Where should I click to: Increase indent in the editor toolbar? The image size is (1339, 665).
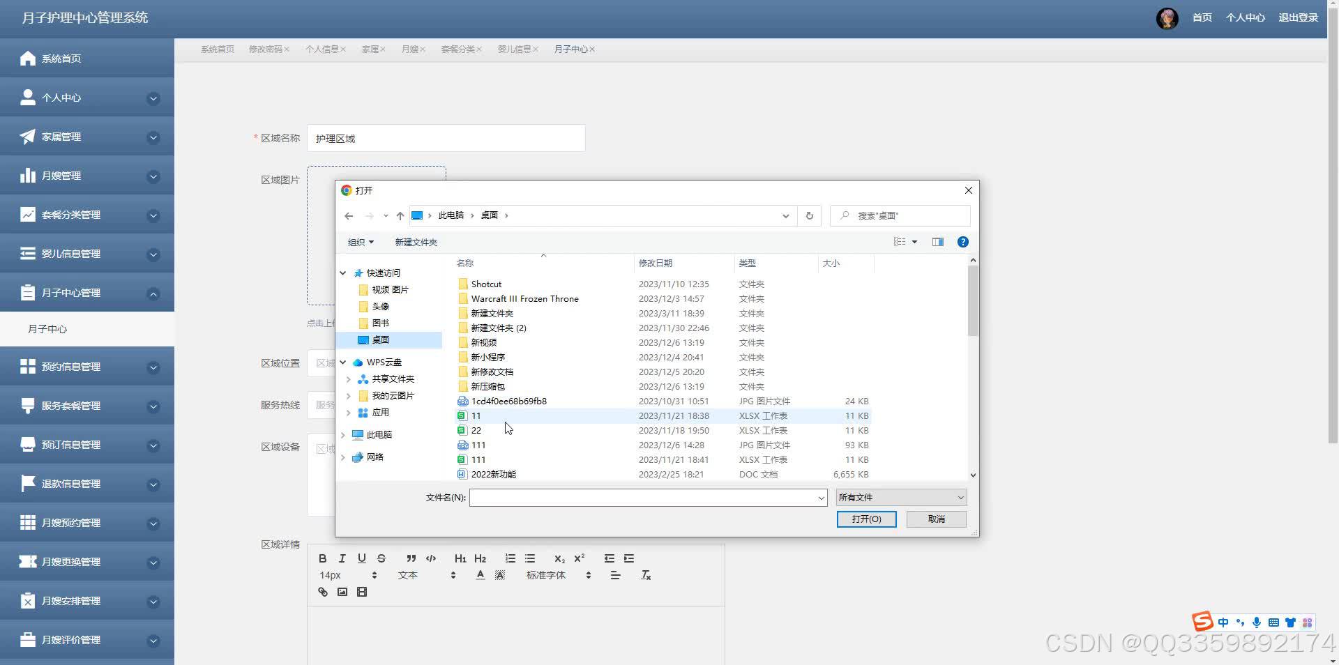coord(629,558)
